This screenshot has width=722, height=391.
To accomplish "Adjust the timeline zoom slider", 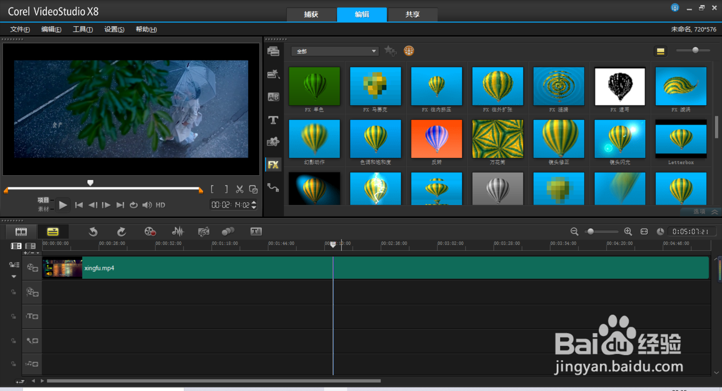I will (x=590, y=232).
